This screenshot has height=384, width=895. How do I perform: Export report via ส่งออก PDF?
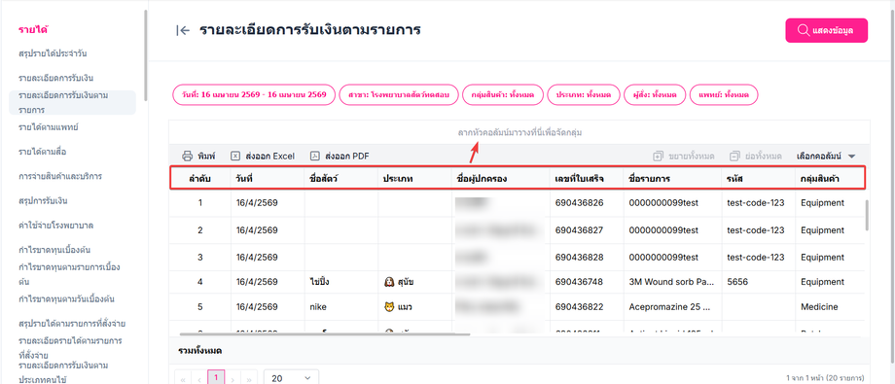340,156
